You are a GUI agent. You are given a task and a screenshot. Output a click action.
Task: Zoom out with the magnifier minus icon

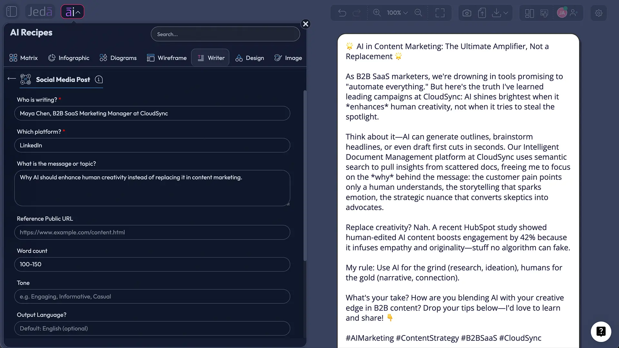pyautogui.click(x=418, y=13)
